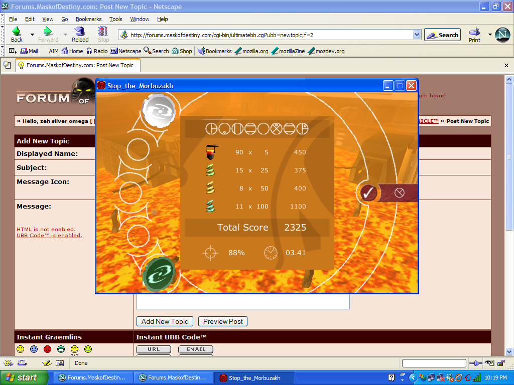This screenshot has width=514, height=385.
Task: Toggle the sidebar panel icon
Action: pyautogui.click(x=13, y=51)
